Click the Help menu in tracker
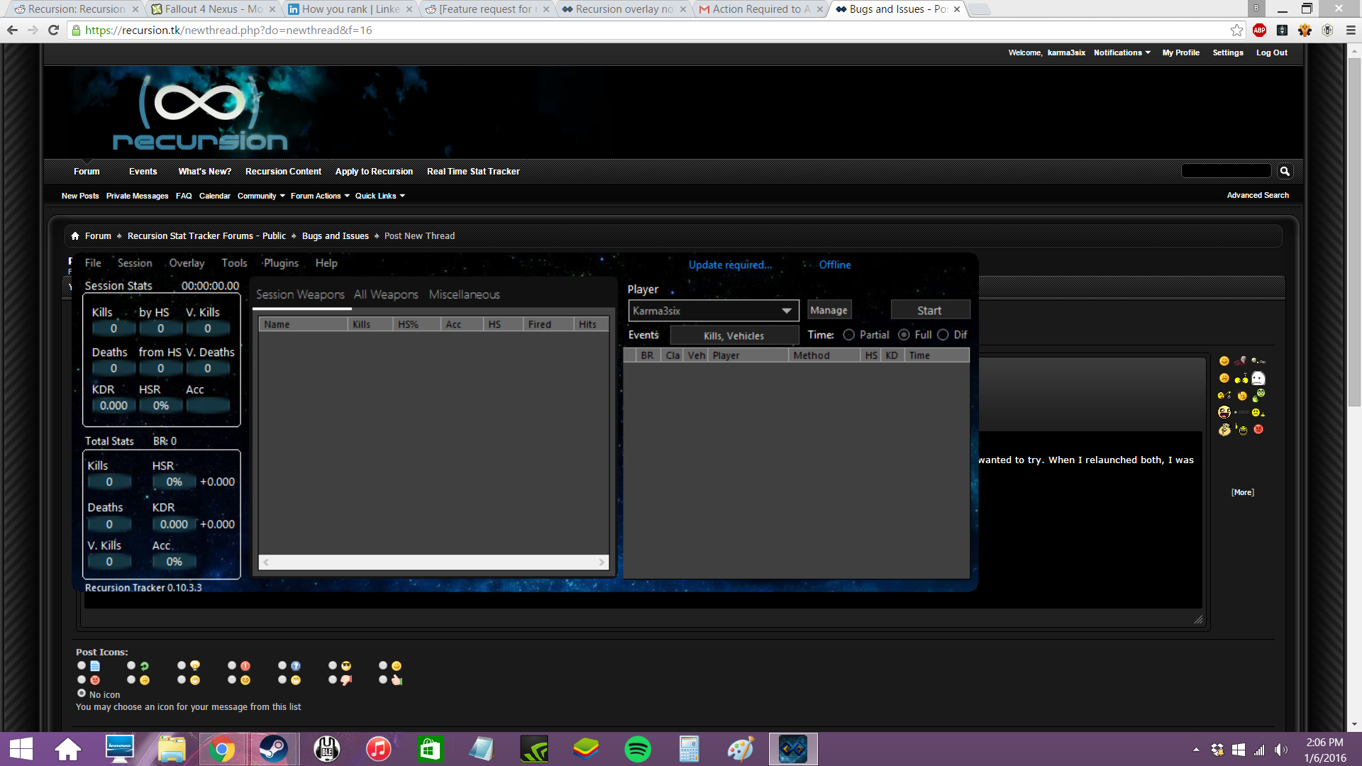Screen dimensions: 1362x766 (326, 263)
